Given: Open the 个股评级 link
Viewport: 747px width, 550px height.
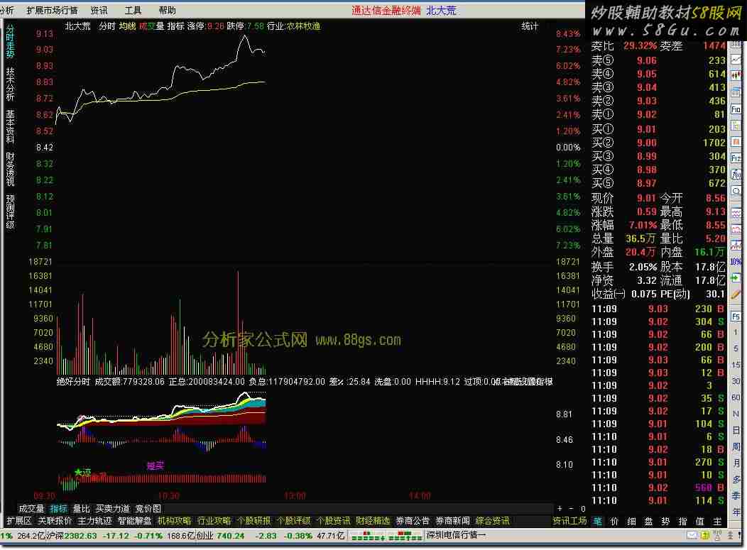Looking at the screenshot, I should (293, 521).
